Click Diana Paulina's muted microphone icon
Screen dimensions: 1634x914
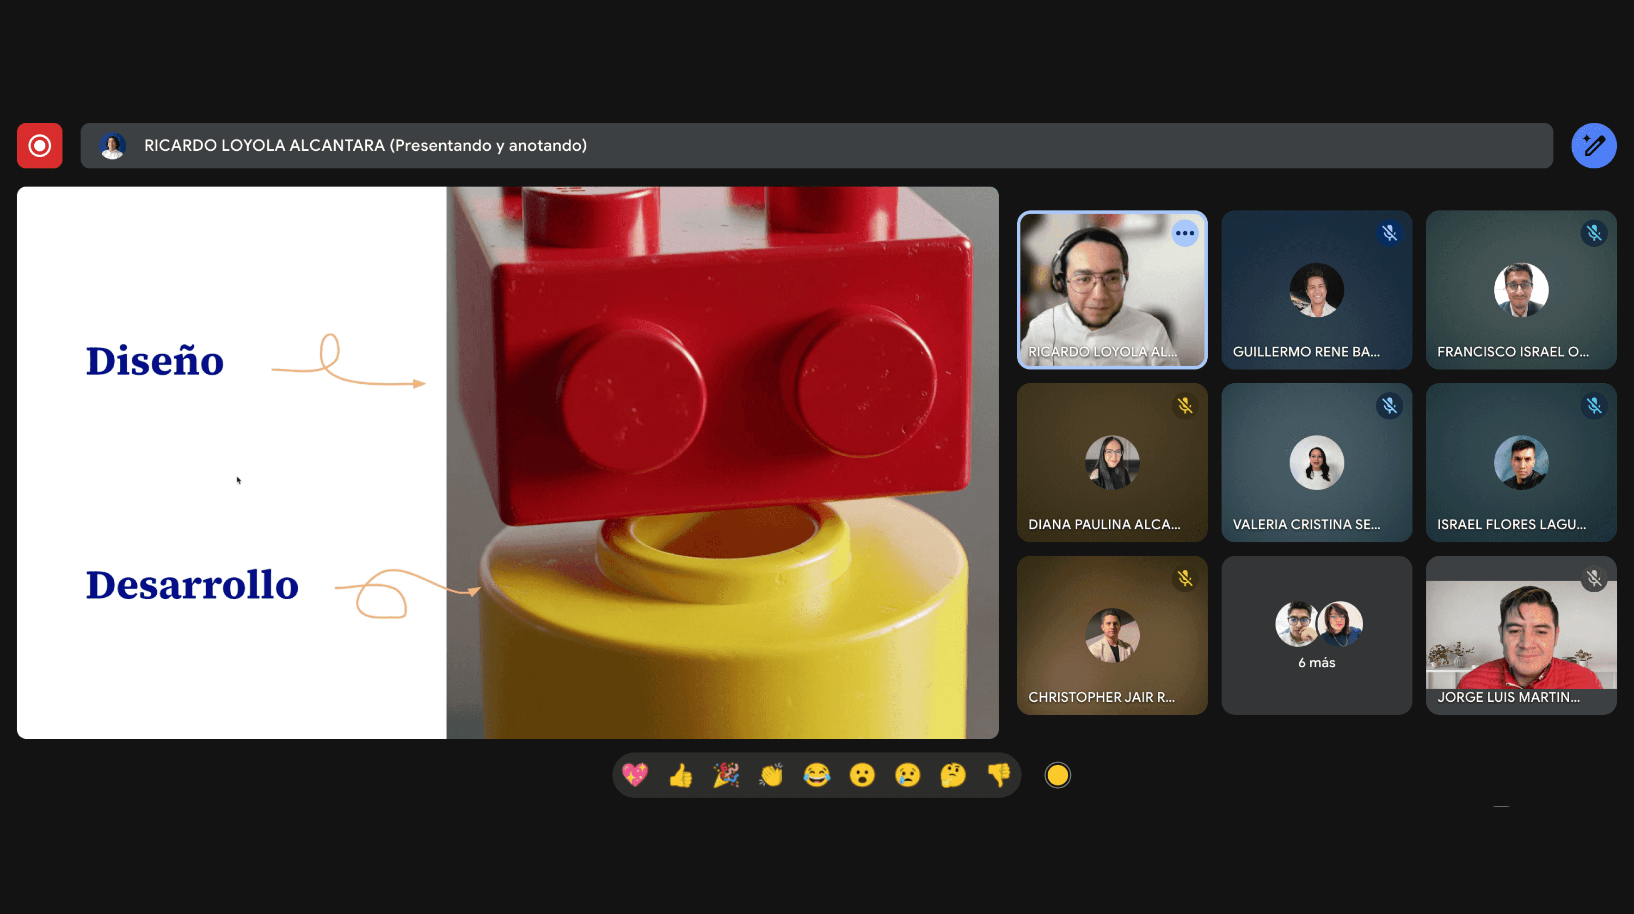(1184, 406)
